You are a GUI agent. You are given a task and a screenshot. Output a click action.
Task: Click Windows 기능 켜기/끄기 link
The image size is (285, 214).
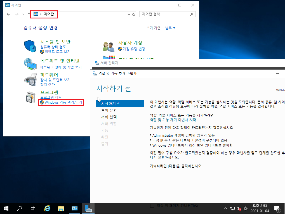[63, 102]
